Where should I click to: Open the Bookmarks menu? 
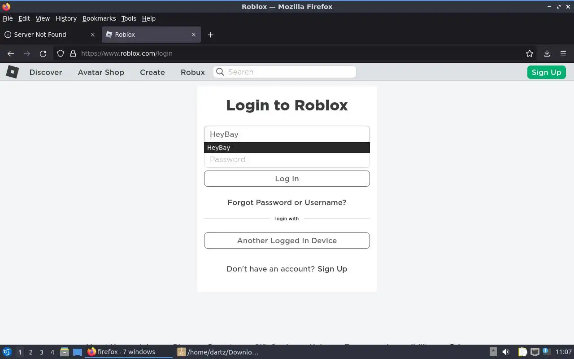tap(99, 18)
